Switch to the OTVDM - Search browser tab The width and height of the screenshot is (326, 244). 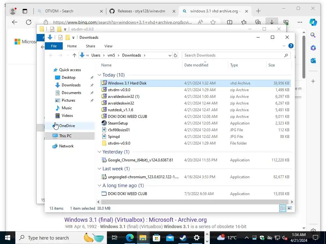[59, 11]
